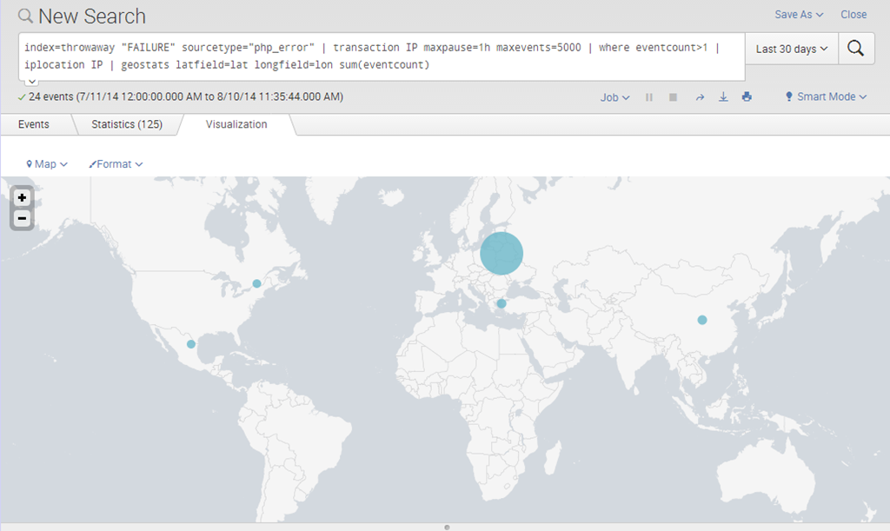The width and height of the screenshot is (890, 531).
Task: Click the large bubble over Eastern Europe
Action: tap(501, 254)
